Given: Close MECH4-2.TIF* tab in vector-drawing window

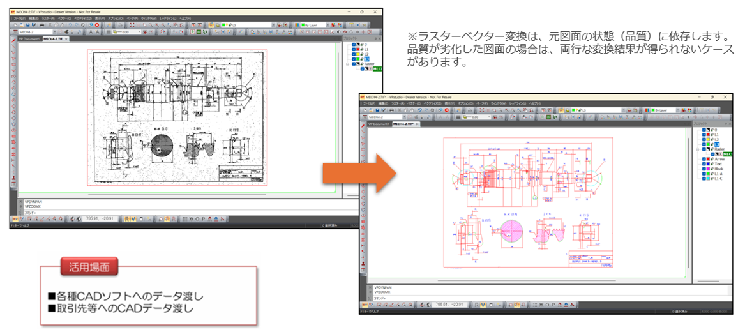Looking at the screenshot, I should pos(417,123).
